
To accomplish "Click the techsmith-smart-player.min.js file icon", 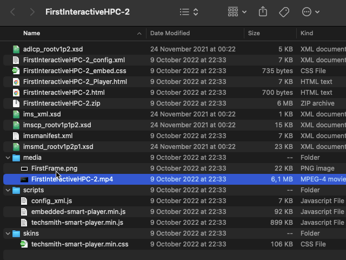I will [24, 223].
